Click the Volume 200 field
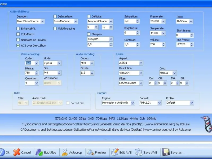Image resolution: width=212 pixels, height=159 pixels. click(x=156, y=45)
